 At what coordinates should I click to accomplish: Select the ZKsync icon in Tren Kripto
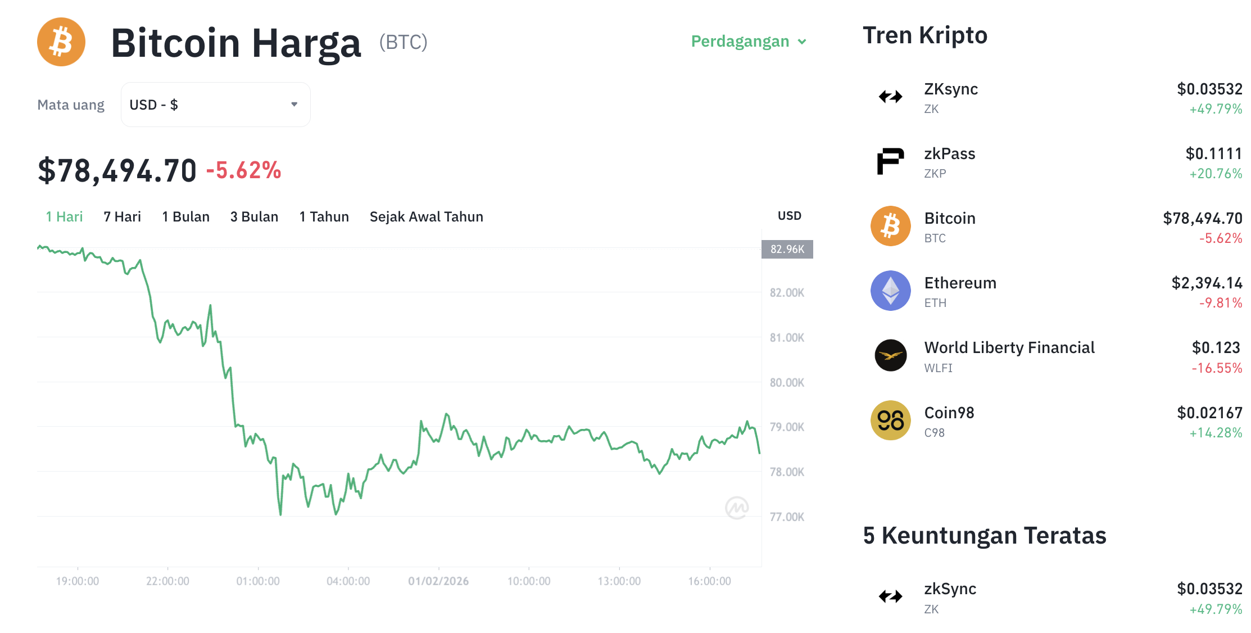click(890, 97)
